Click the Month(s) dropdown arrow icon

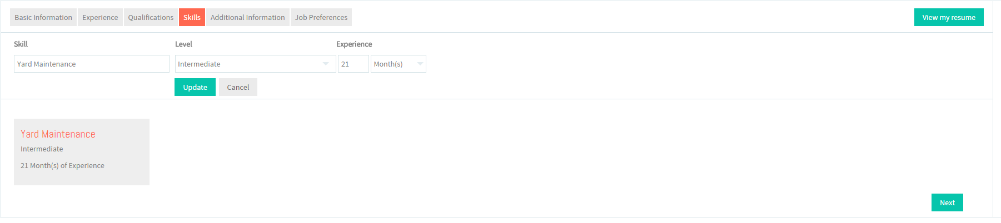(x=420, y=64)
